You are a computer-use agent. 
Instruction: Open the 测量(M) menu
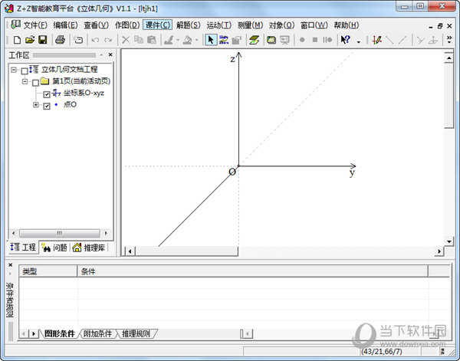250,25
